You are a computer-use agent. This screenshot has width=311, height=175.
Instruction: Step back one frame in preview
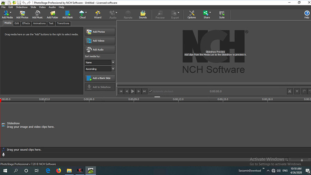pos(127,91)
